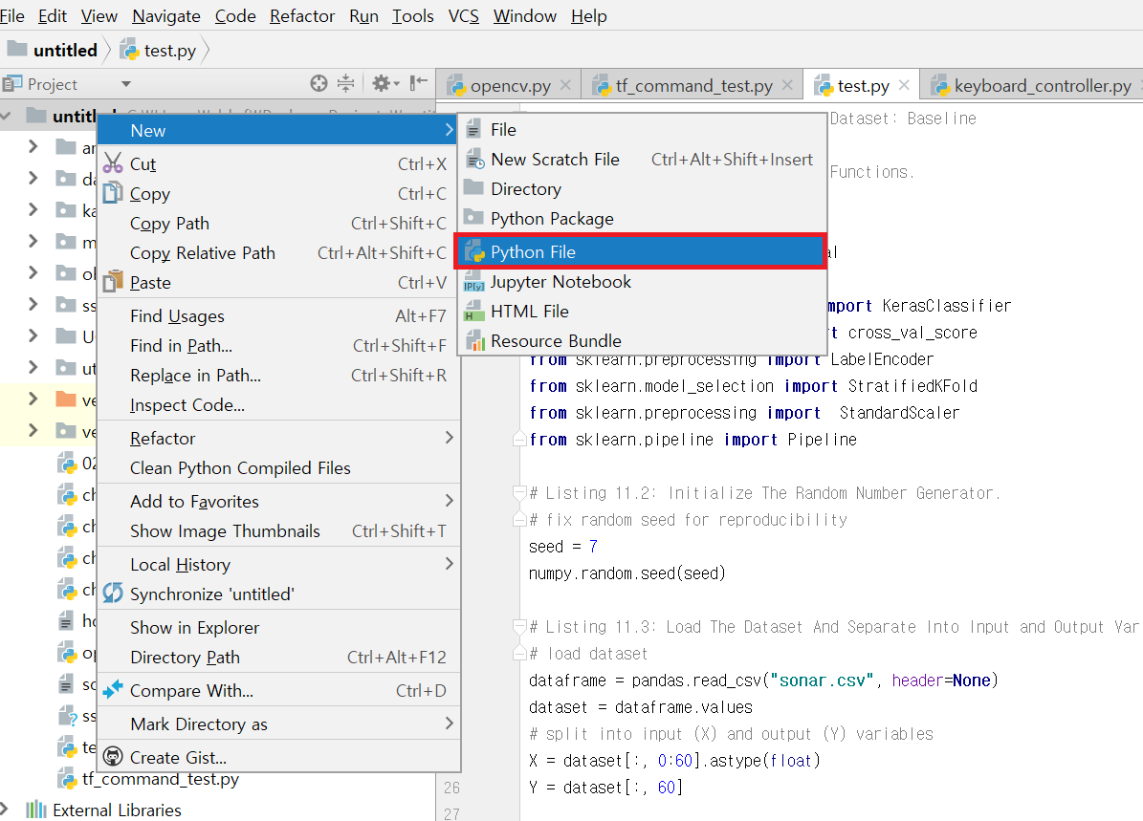Click the Resource Bundle icon
This screenshot has height=821, width=1143.
(x=474, y=341)
